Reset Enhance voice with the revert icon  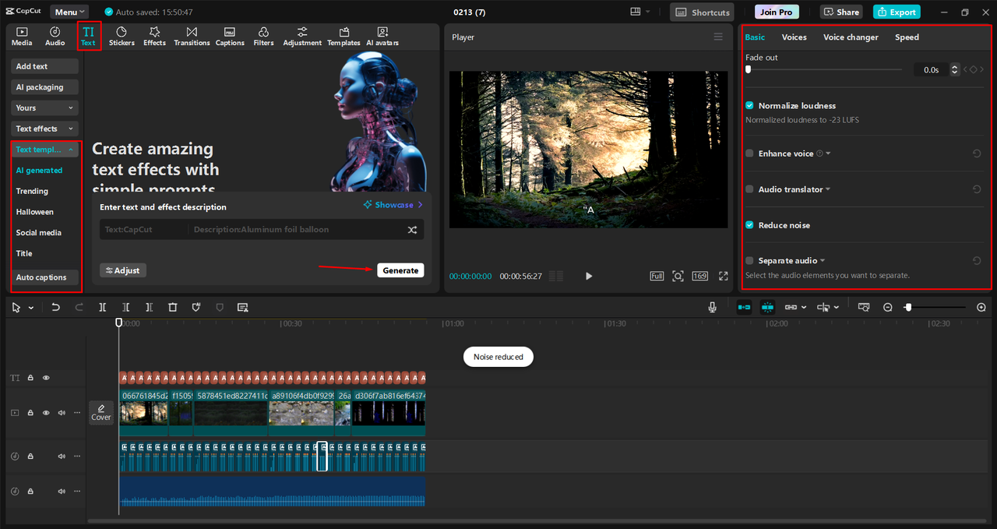point(977,153)
